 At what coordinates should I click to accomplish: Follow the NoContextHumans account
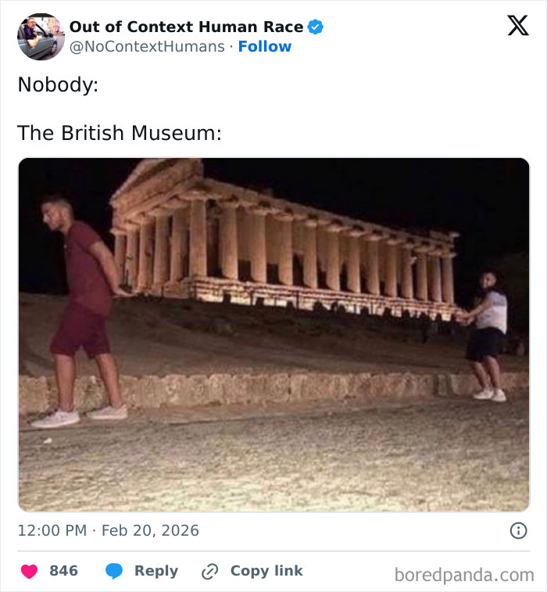click(x=265, y=47)
